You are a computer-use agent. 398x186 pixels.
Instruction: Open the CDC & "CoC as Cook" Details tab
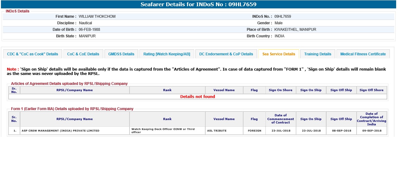point(33,54)
